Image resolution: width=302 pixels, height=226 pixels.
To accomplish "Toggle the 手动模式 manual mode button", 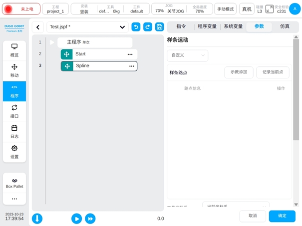I will (x=225, y=9).
